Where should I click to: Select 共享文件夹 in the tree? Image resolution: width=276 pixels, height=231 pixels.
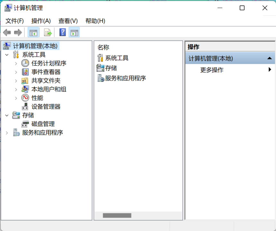[x=46, y=81]
